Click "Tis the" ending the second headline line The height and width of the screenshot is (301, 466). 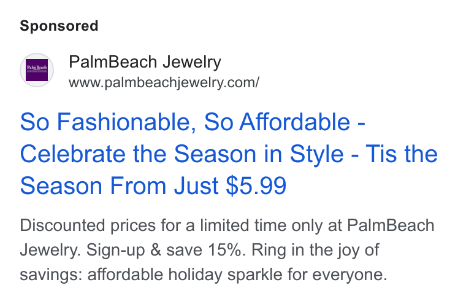(x=402, y=154)
